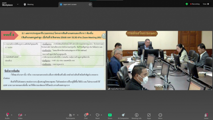Expand participants options arrow
Viewport: 213px width, 120px height.
[x=78, y=115]
